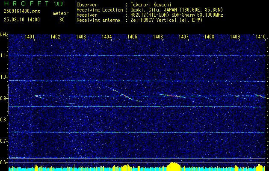This screenshot has height=171, width=269.
Task: Click the meteor echo near 1410
Action: coord(260,96)
